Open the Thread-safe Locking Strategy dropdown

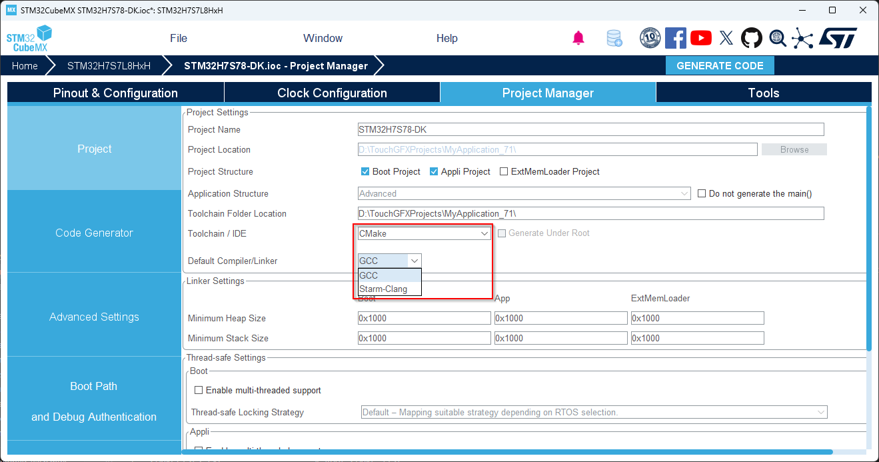(594, 412)
